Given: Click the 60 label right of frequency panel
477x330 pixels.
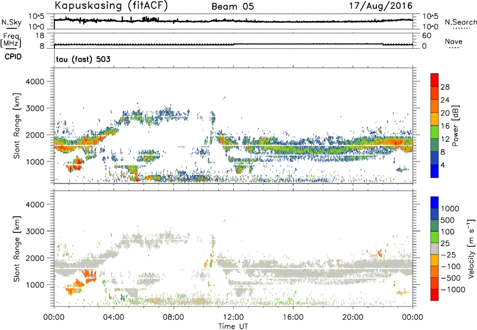Looking at the screenshot, I should click(x=426, y=36).
